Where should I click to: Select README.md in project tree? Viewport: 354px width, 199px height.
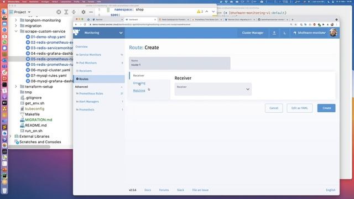tap(33, 125)
